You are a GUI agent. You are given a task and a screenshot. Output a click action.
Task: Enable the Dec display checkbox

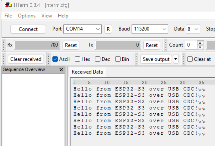[98, 59]
